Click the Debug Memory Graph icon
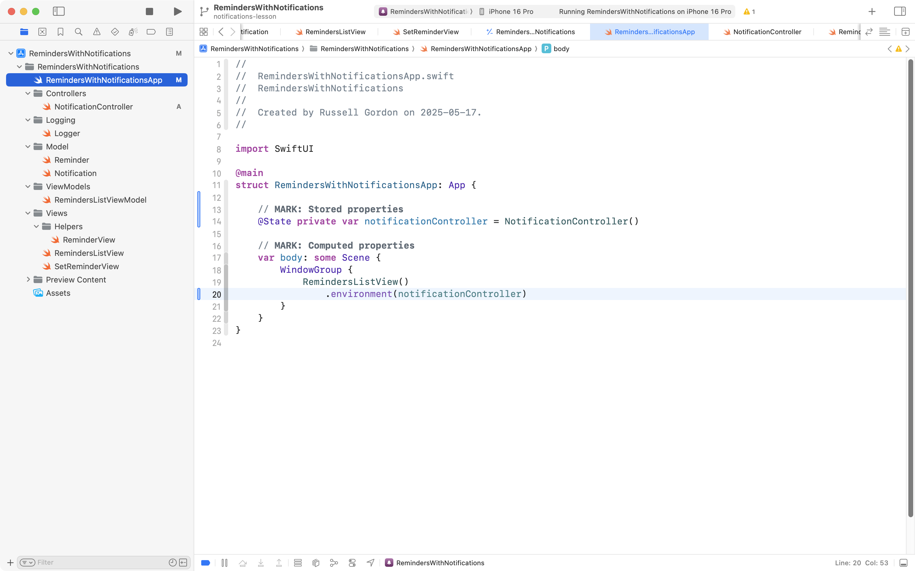915x571 pixels. pyautogui.click(x=334, y=563)
